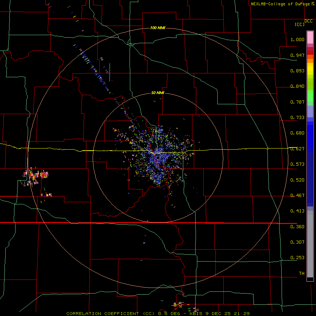Click the gray segment of the color bar
Image resolution: width=316 pixels, height=316 pixels.
(x=310, y=244)
